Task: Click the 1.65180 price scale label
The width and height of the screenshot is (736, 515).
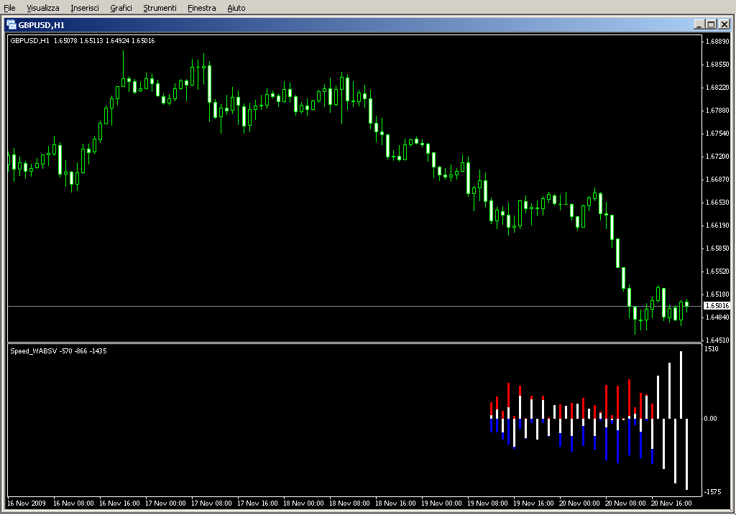Action: click(718, 294)
